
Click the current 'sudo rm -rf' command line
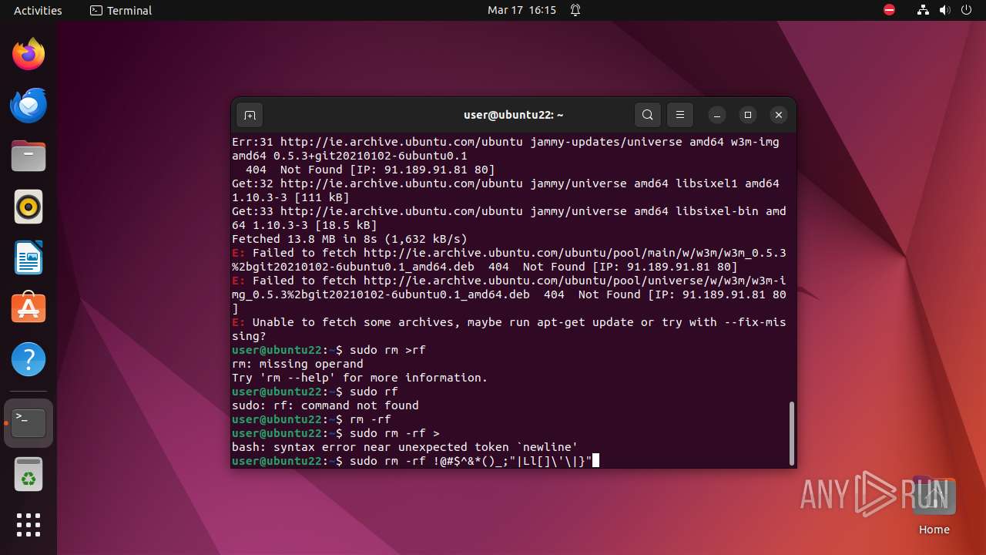click(415, 461)
